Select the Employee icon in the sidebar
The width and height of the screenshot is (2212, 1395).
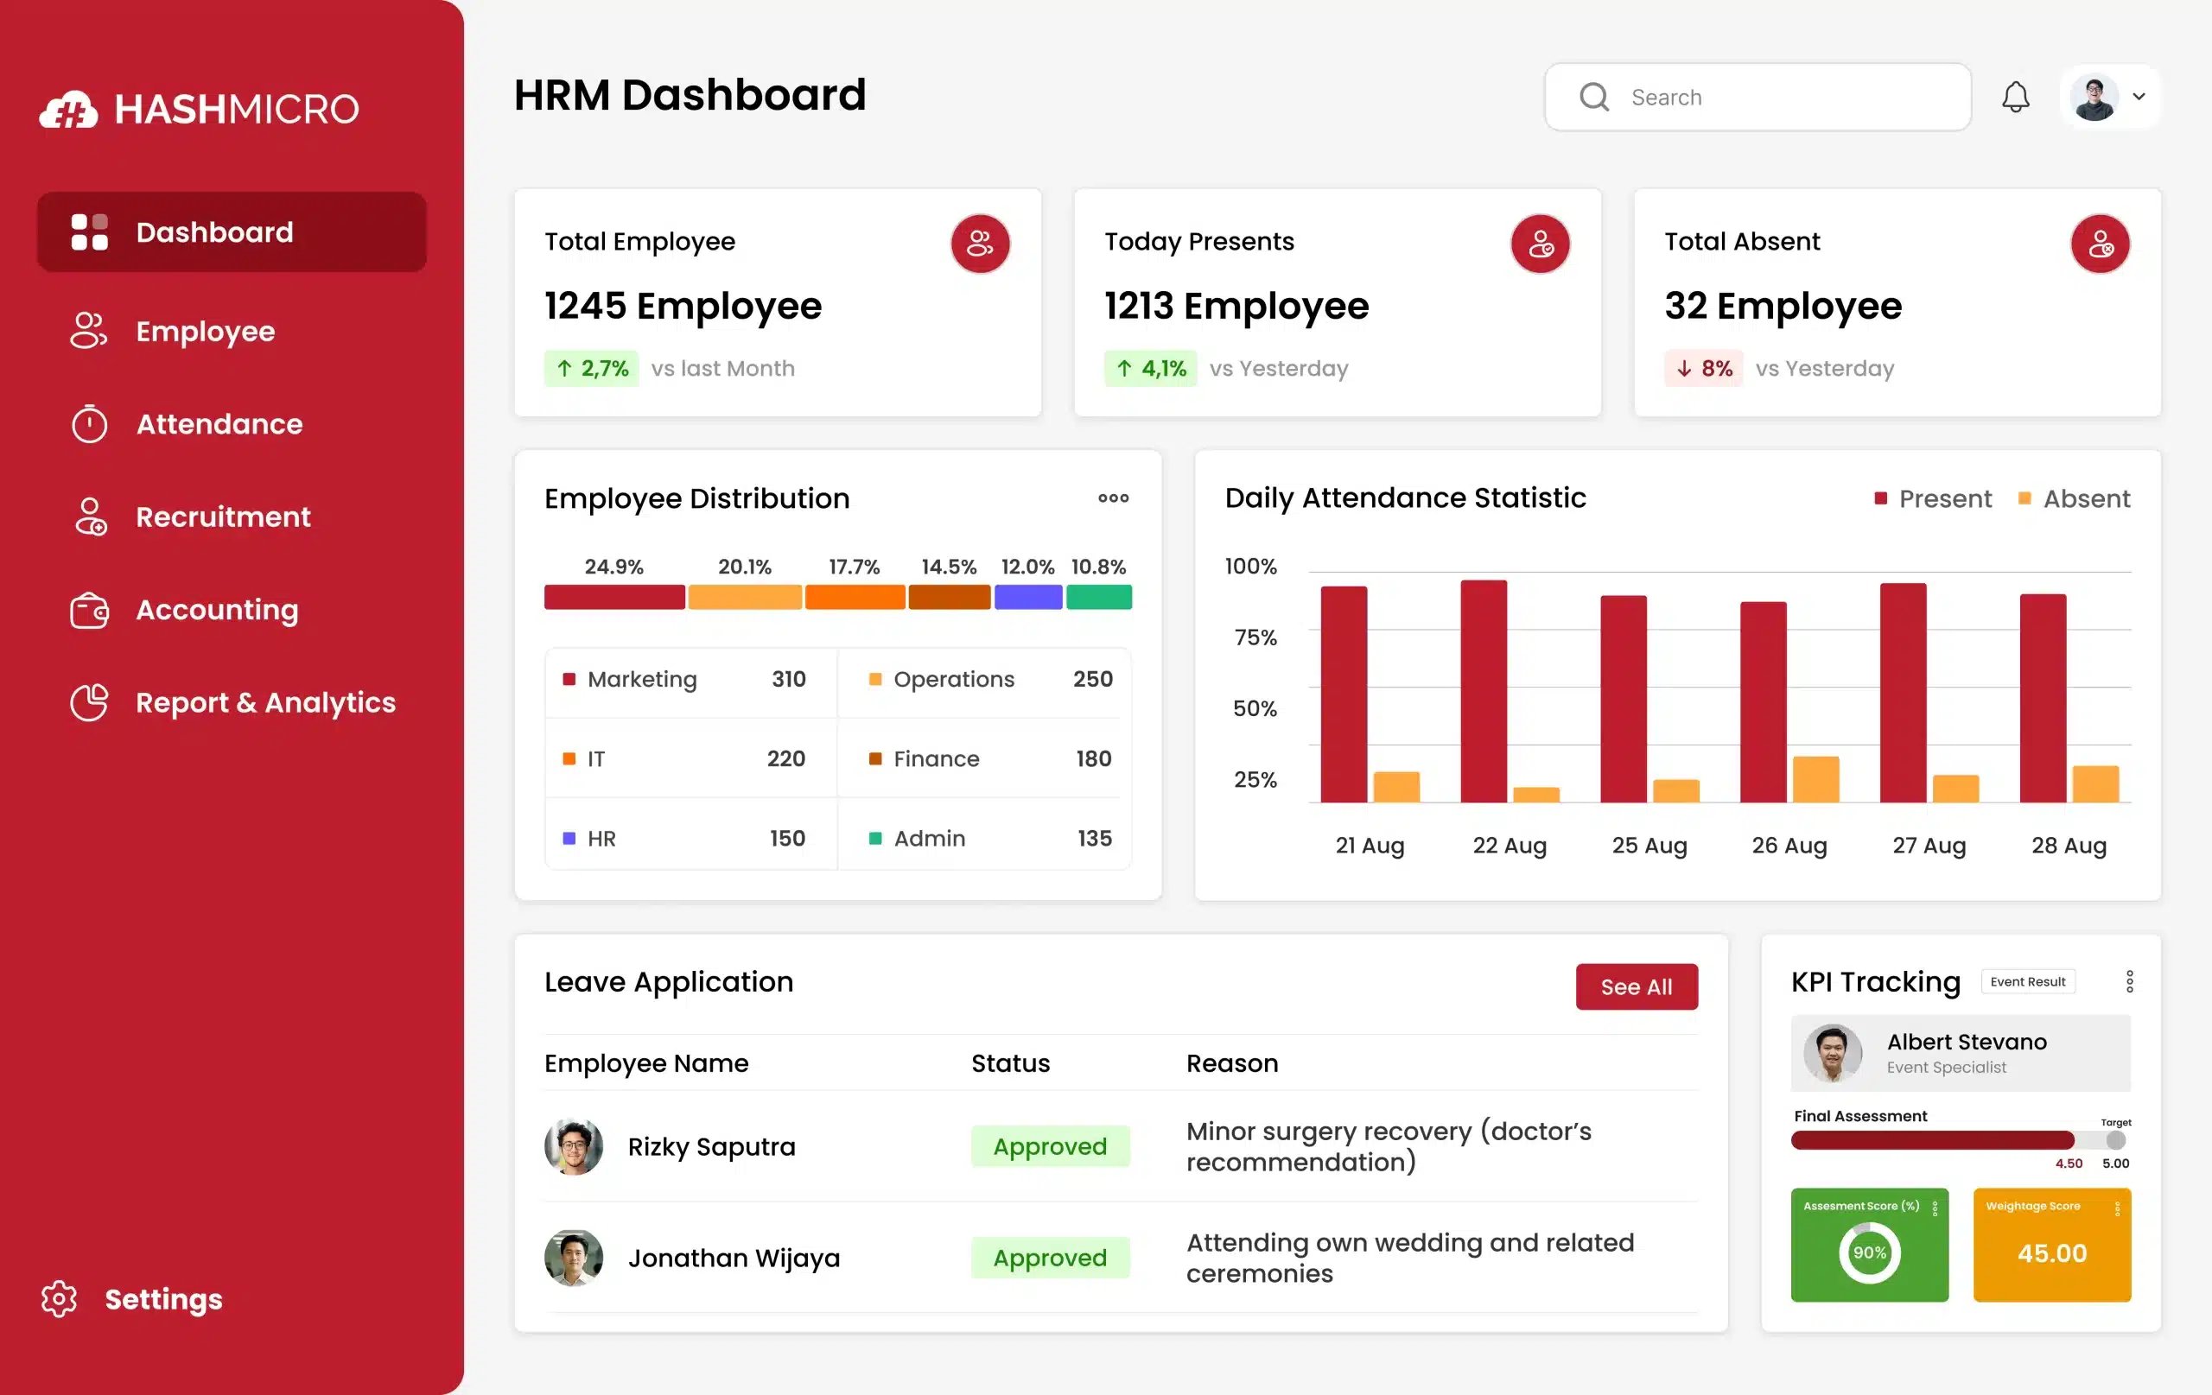(88, 332)
